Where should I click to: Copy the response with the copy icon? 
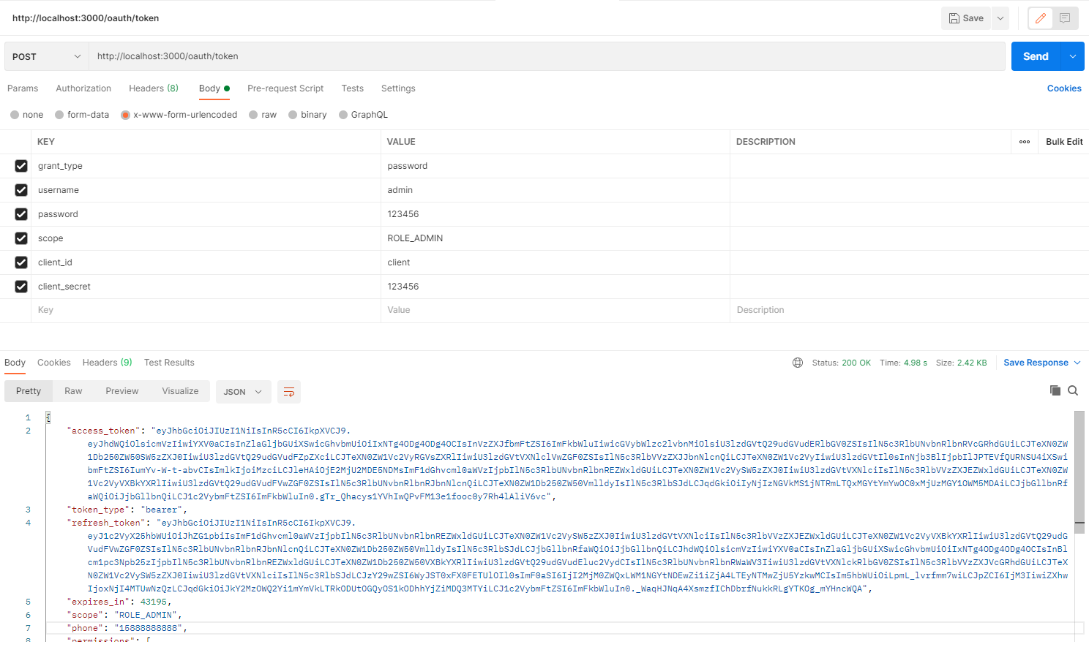(1055, 390)
